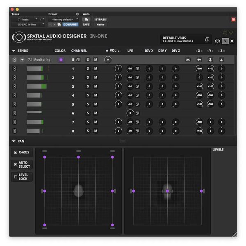
Task: Toggle the X-AXIS checkbox
Action: [16, 153]
